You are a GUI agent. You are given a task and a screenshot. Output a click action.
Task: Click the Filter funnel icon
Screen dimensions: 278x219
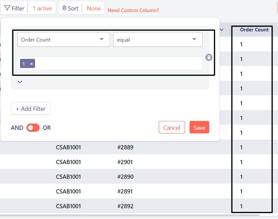pyautogui.click(x=7, y=8)
